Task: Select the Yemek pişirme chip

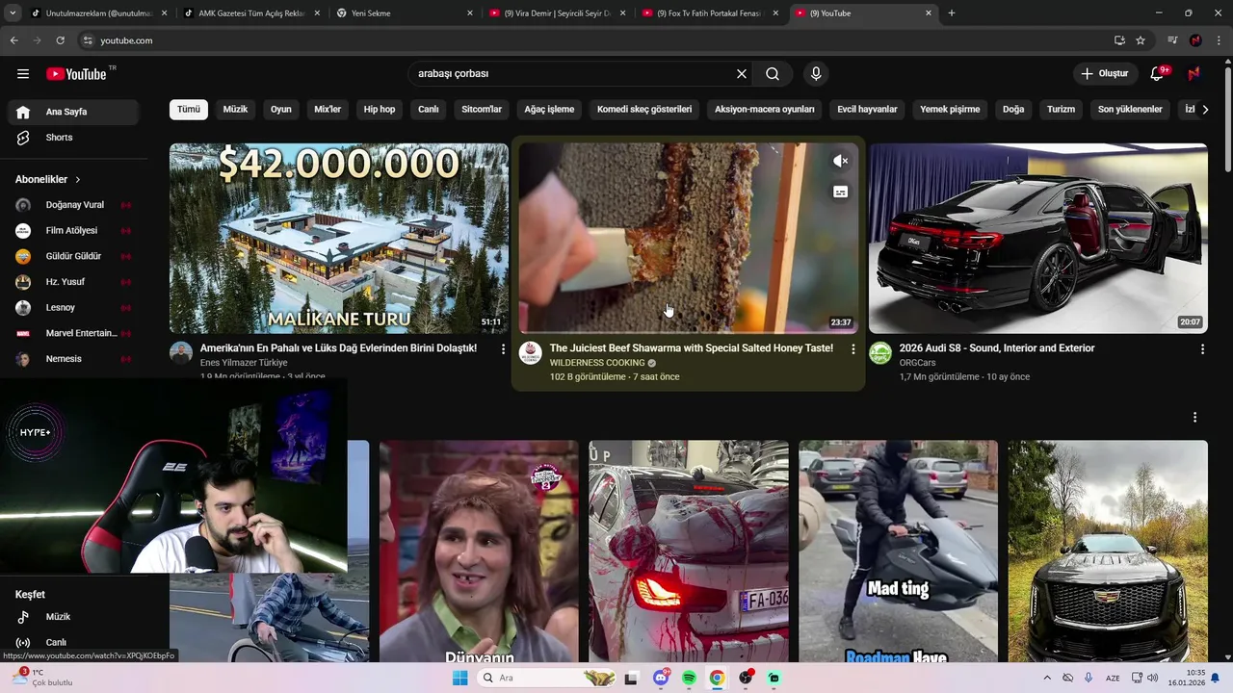Action: click(x=950, y=110)
